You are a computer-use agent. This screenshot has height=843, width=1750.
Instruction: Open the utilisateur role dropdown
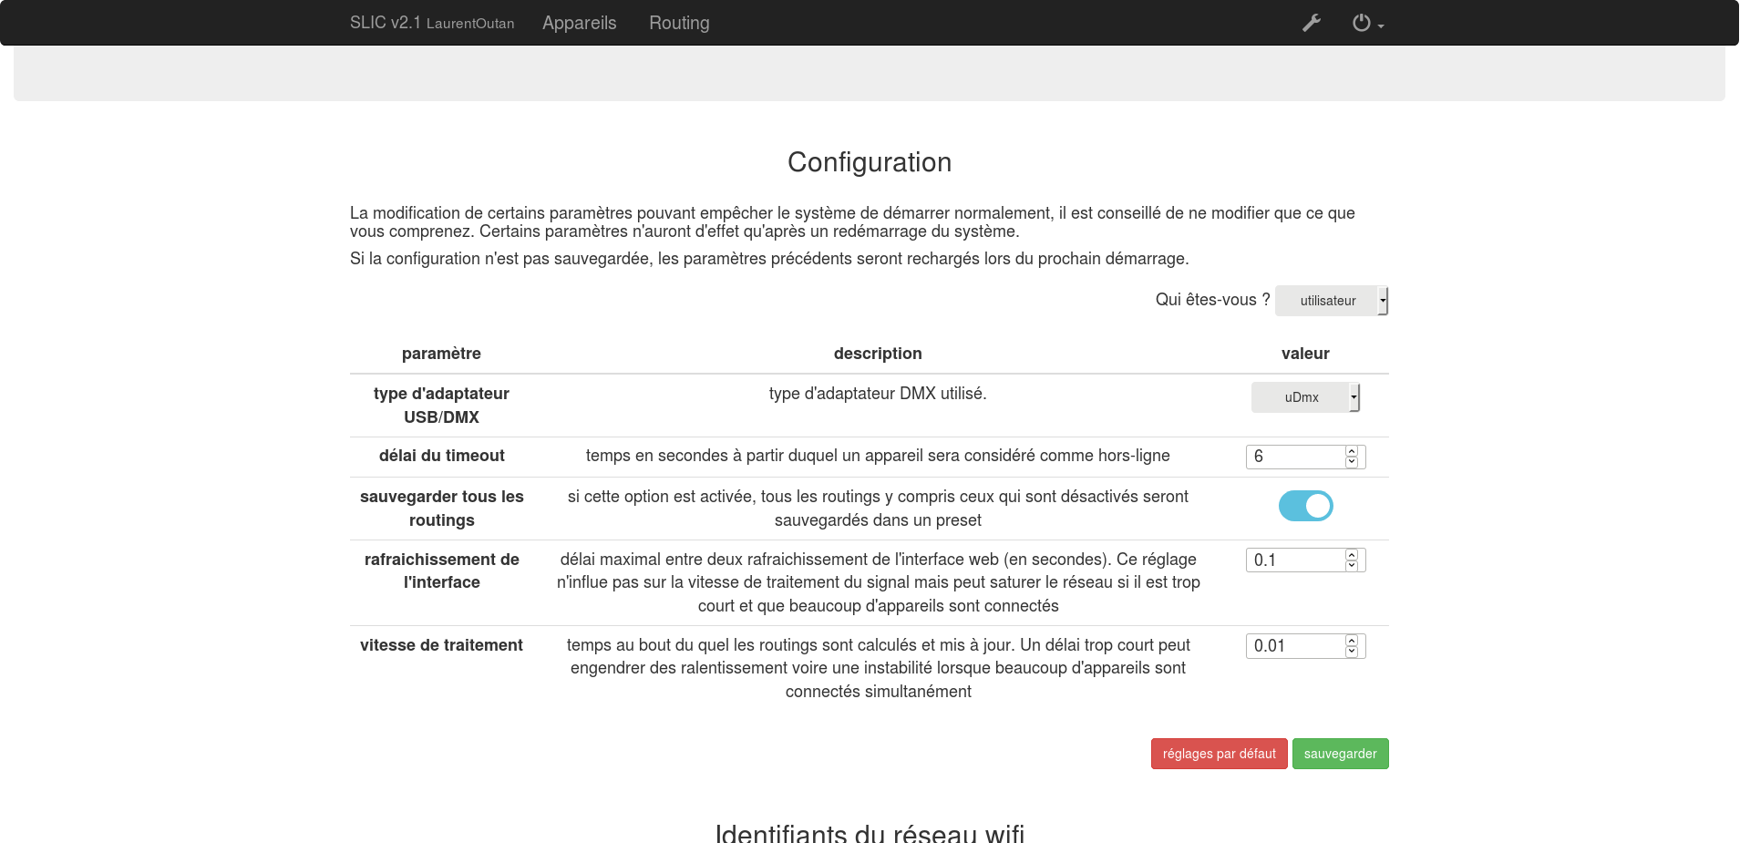[1332, 301]
